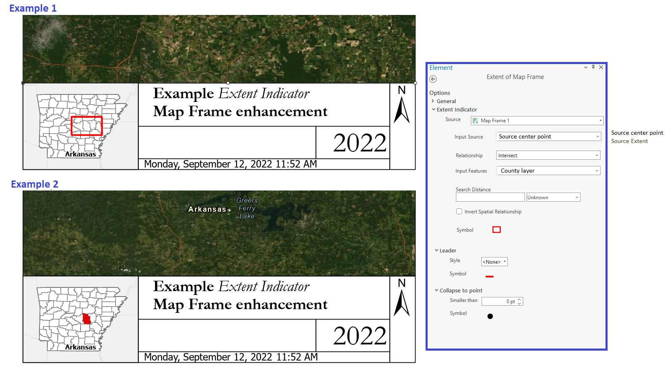Click inside the Search Distance input field
Image resolution: width=667 pixels, height=376 pixels.
pos(490,197)
